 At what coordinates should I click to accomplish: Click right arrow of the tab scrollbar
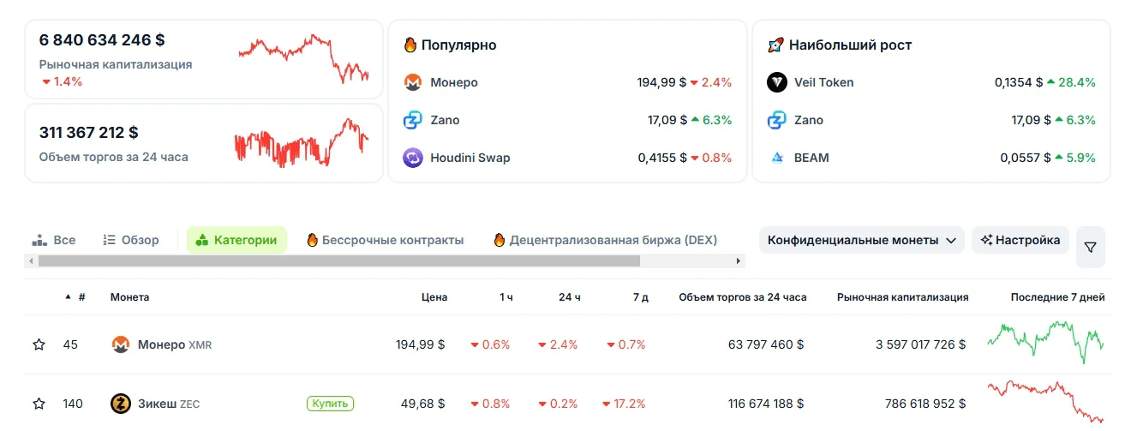(739, 260)
